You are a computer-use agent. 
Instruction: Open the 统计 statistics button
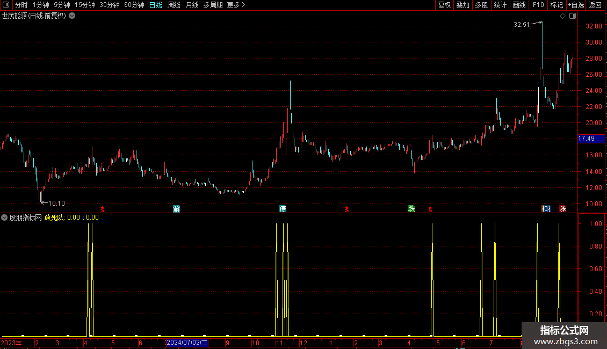tap(500, 5)
